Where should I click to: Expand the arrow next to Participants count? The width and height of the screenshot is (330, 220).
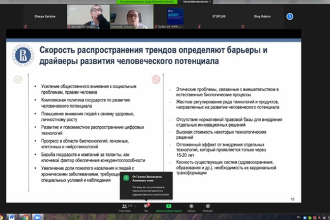pos(135,206)
